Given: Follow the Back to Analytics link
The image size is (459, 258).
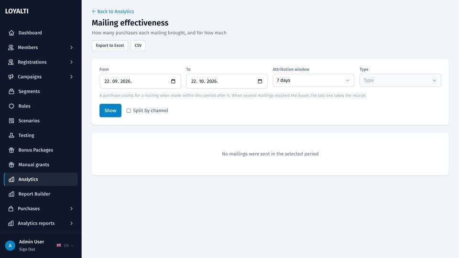Looking at the screenshot, I should coord(113,11).
